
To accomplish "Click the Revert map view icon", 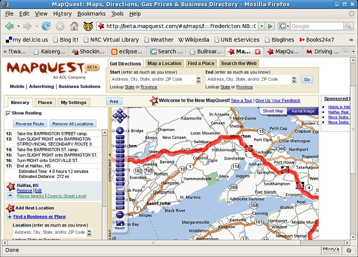I will [120, 225].
